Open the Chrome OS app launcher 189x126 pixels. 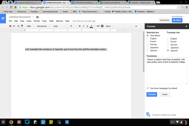tap(3, 122)
